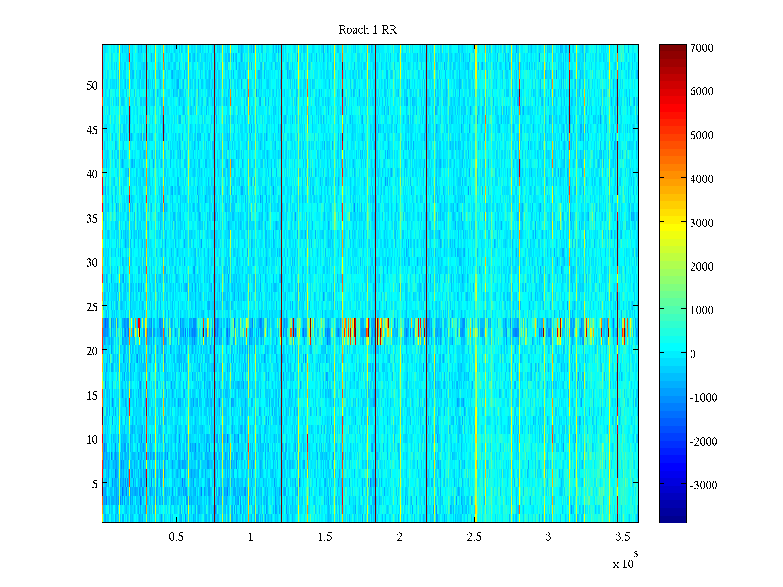Select the x-axis tick label 1.5
The image size is (783, 587).
click(325, 537)
